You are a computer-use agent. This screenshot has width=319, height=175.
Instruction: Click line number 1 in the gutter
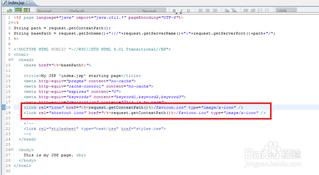coord(9,18)
